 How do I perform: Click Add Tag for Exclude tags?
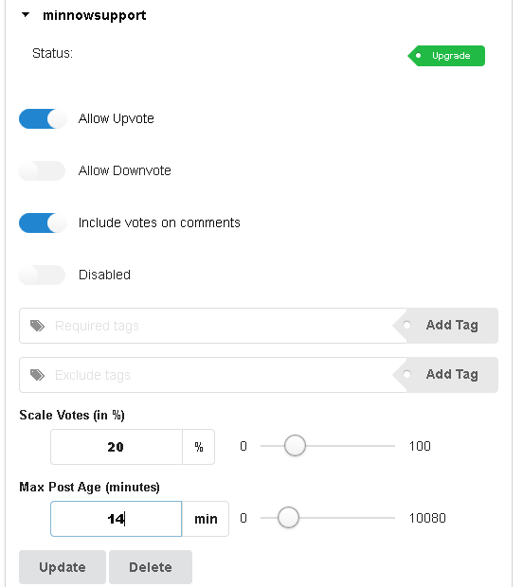point(445,375)
